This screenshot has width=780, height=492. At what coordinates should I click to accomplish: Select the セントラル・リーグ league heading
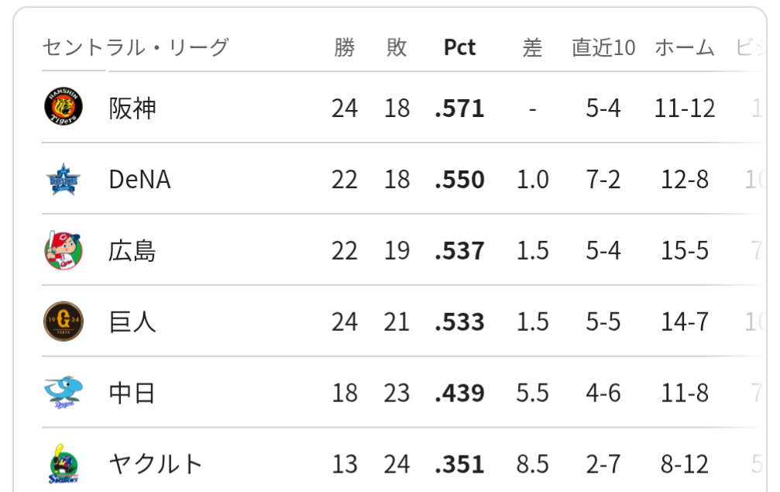[x=136, y=48]
